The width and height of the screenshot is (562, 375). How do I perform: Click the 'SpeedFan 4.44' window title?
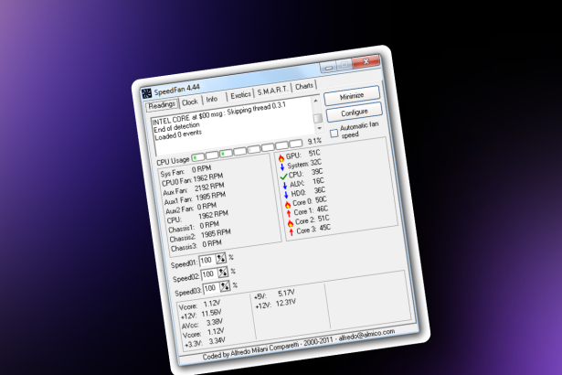176,89
